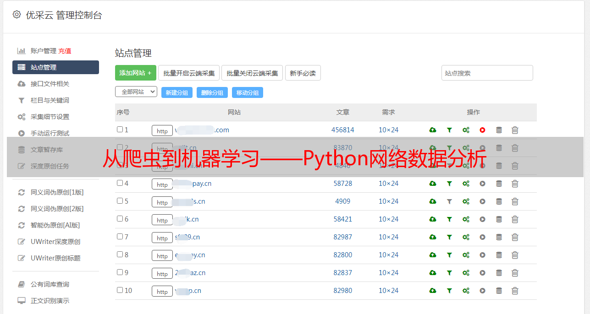Image resolution: width=590 pixels, height=314 pixels.
Task: Open 智能伪原创[AI版] in the sidebar
Action: click(55, 225)
